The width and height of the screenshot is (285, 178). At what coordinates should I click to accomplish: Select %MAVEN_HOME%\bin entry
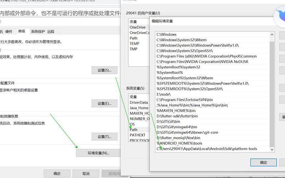pyautogui.click(x=213, y=111)
